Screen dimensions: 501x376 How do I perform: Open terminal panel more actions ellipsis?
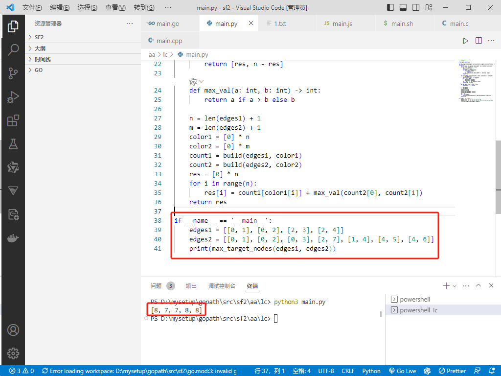466,285
